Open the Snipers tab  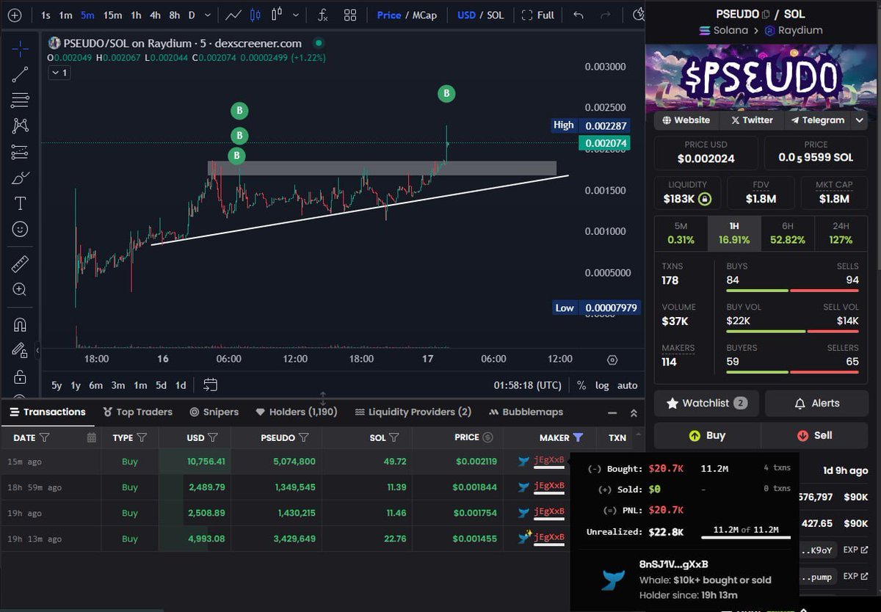pyautogui.click(x=214, y=412)
